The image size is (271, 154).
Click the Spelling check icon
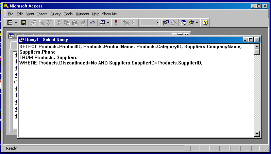[49, 23]
